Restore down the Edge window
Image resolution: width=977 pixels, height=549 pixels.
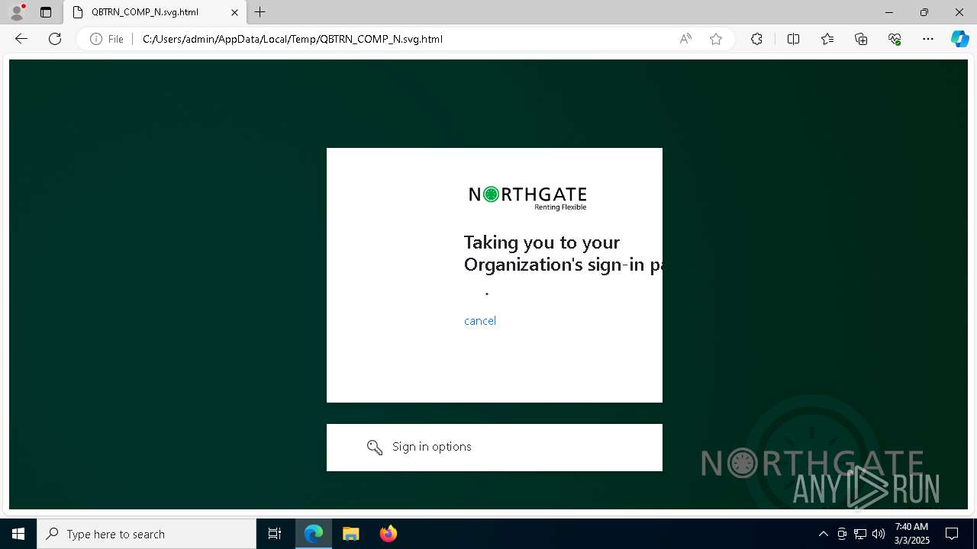(924, 12)
